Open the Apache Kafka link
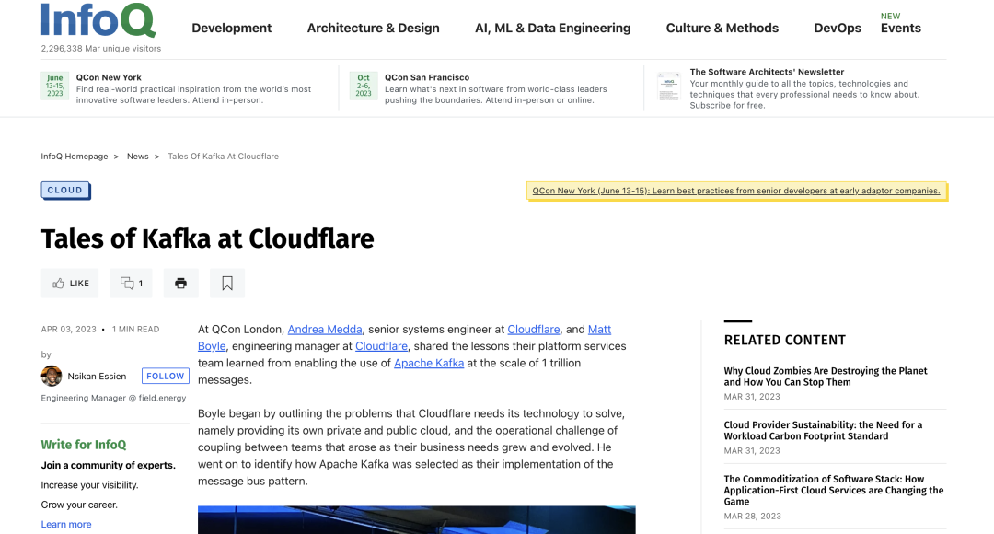 pos(429,363)
